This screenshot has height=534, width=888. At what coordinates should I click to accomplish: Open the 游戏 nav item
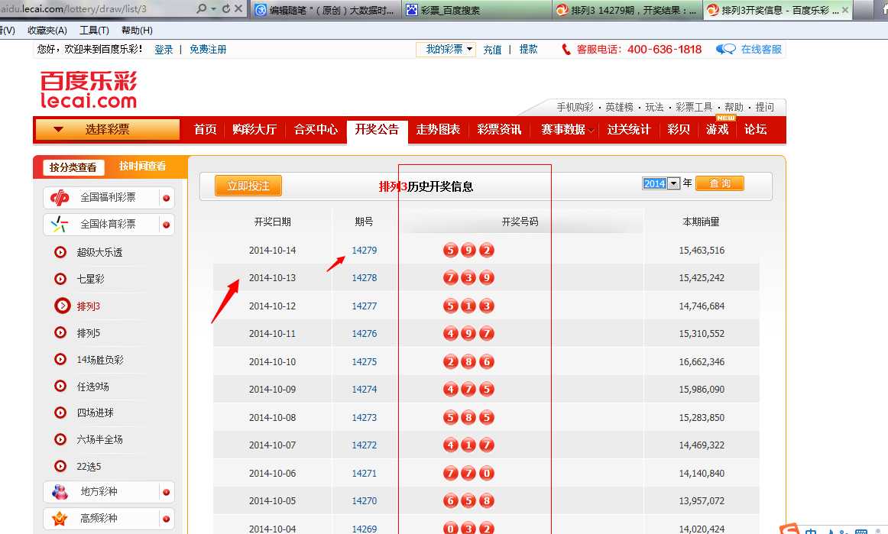coord(718,130)
